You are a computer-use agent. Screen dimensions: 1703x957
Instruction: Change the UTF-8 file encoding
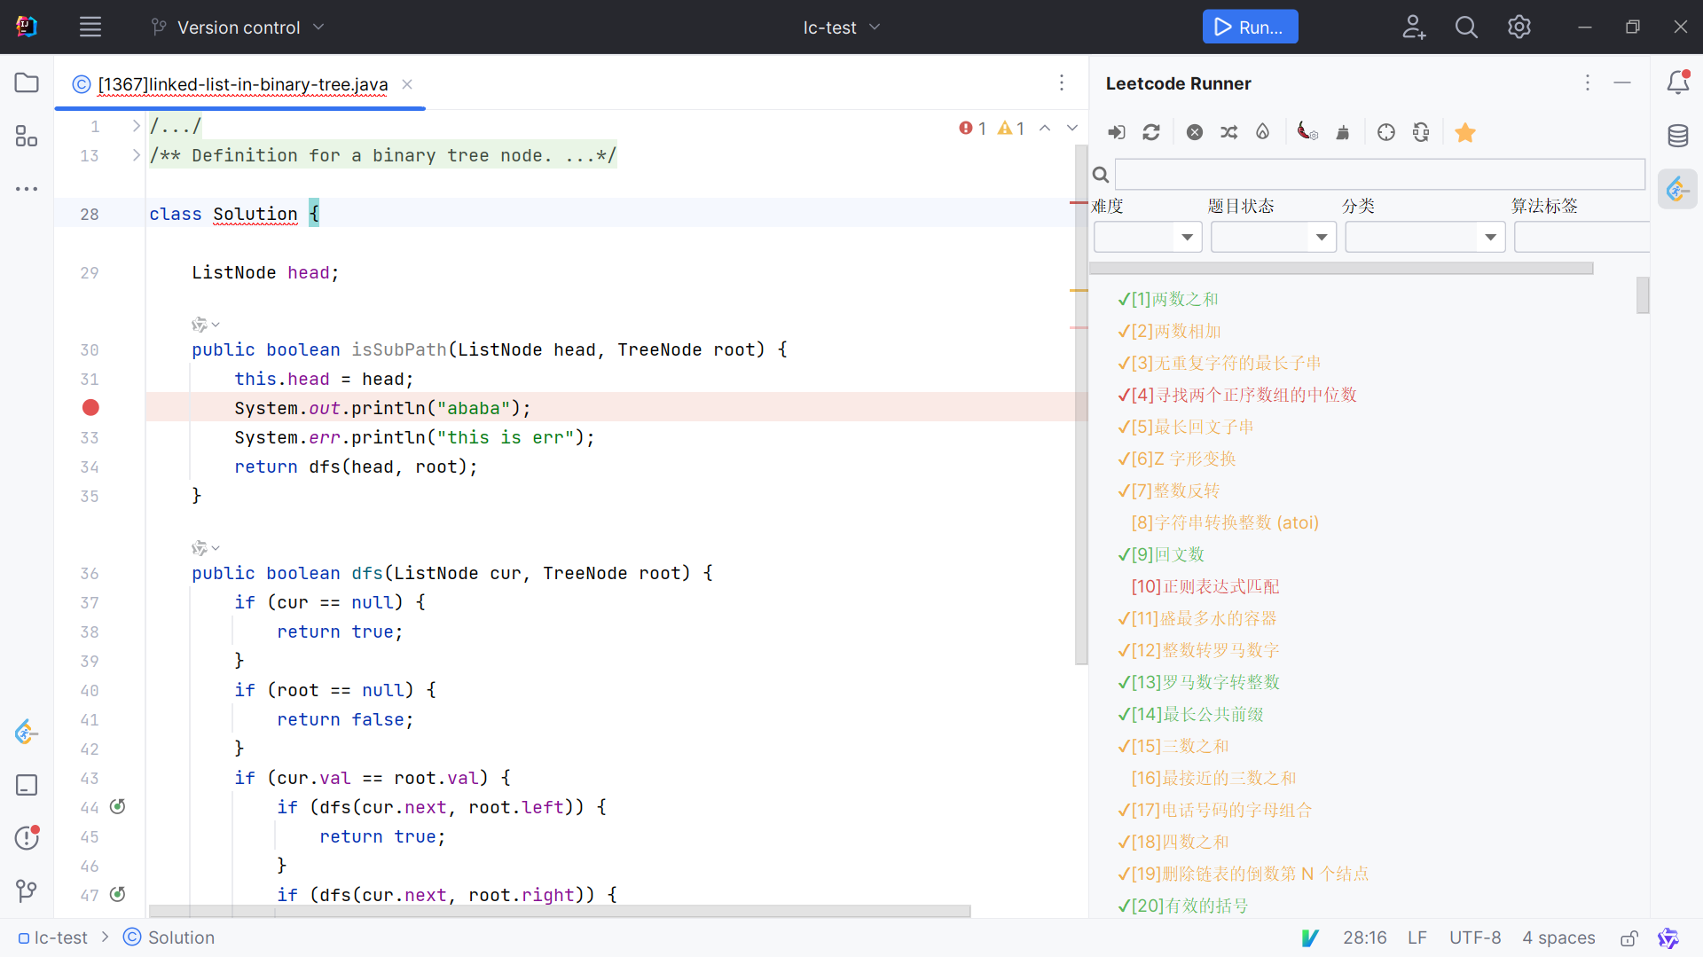click(x=1475, y=937)
